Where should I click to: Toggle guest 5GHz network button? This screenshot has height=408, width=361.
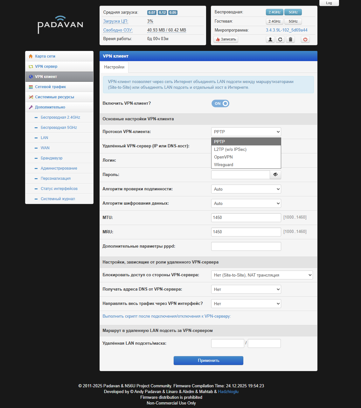tap(293, 21)
